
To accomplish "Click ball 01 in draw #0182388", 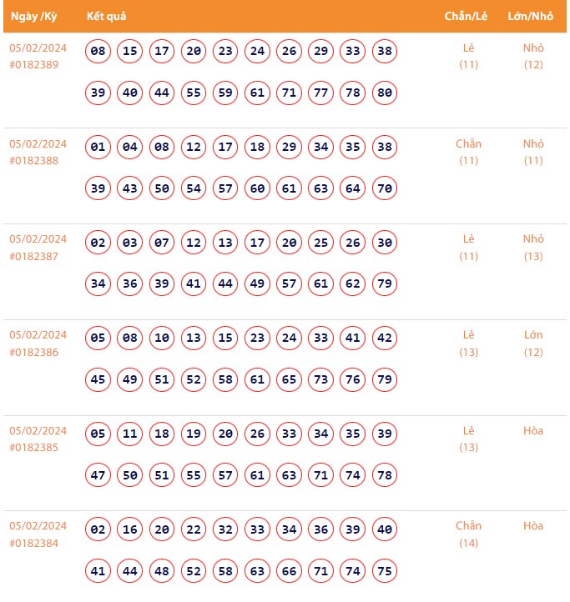I will pos(98,148).
